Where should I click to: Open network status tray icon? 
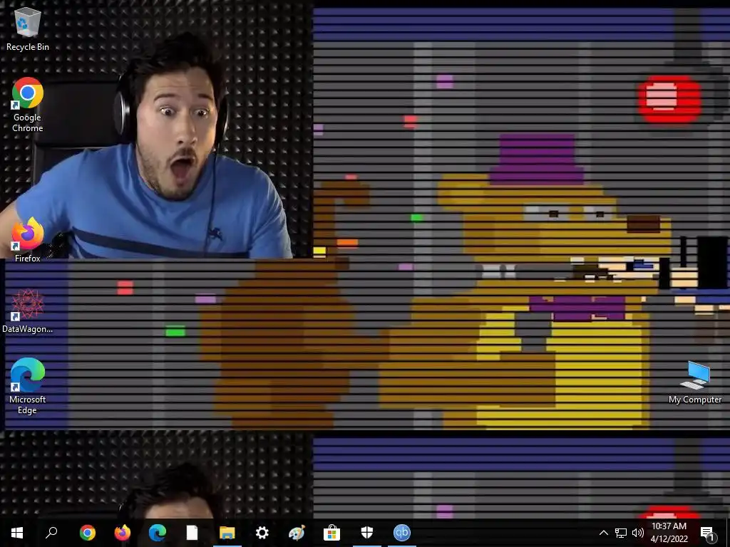pos(621,533)
